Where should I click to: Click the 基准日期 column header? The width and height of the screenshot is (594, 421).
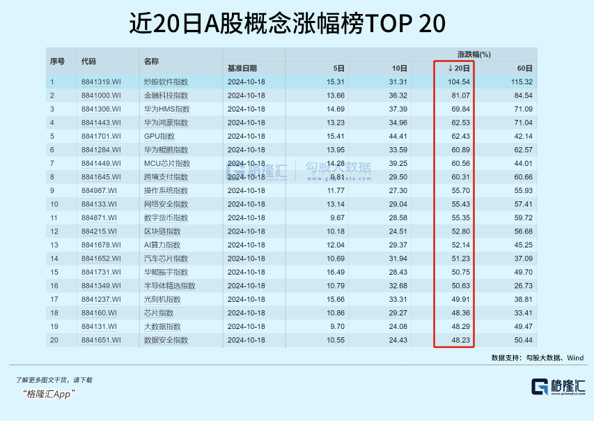[242, 68]
